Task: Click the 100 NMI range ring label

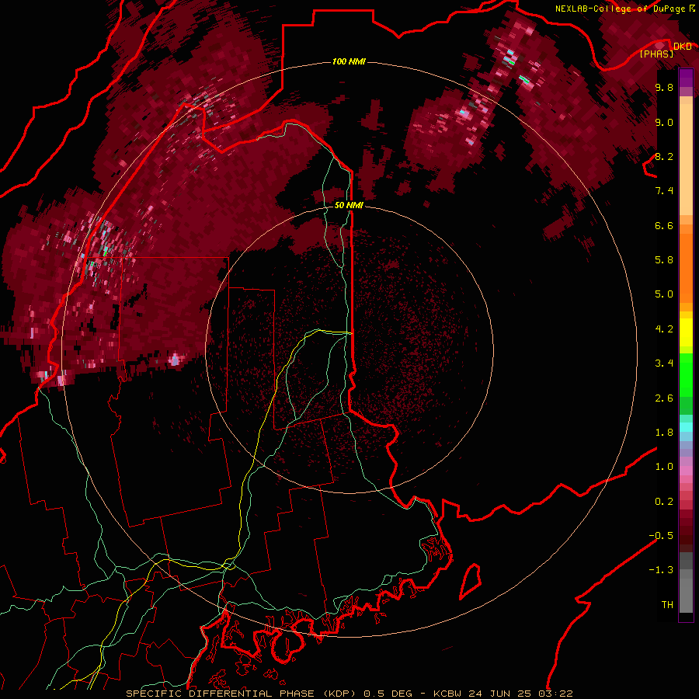Action: pos(349,61)
